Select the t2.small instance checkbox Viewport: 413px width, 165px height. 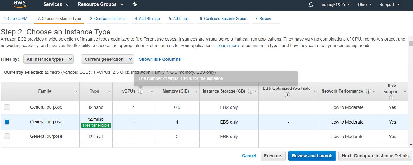click(x=7, y=137)
